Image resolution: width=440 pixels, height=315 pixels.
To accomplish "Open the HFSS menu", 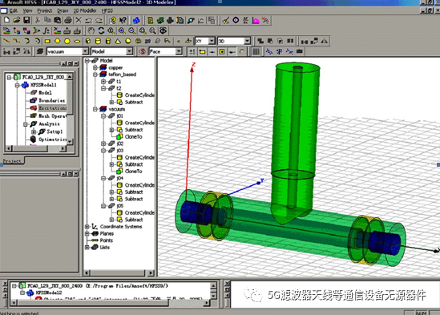I will [x=107, y=10].
